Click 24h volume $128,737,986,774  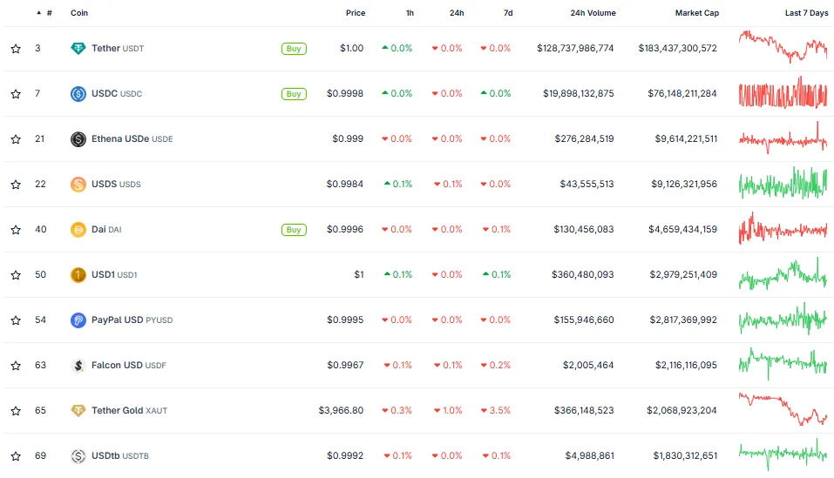pos(575,49)
